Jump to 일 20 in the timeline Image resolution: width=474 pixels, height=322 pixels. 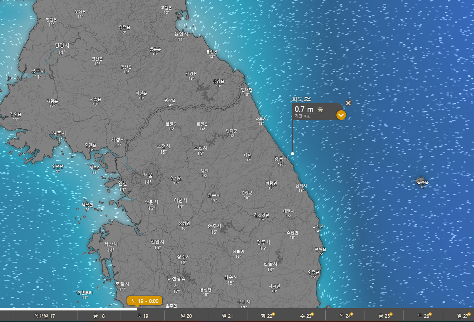pyautogui.click(x=186, y=316)
